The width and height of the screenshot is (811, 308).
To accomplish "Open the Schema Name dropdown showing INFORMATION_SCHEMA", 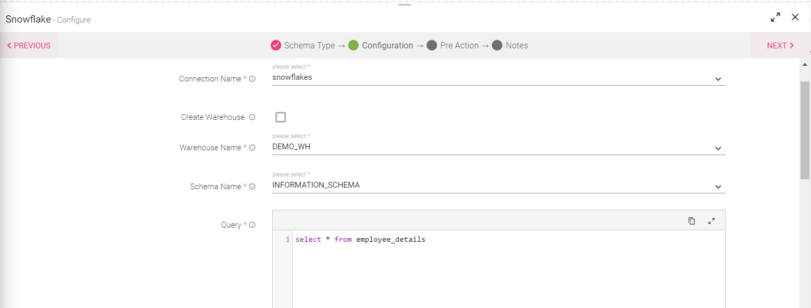I will click(499, 185).
